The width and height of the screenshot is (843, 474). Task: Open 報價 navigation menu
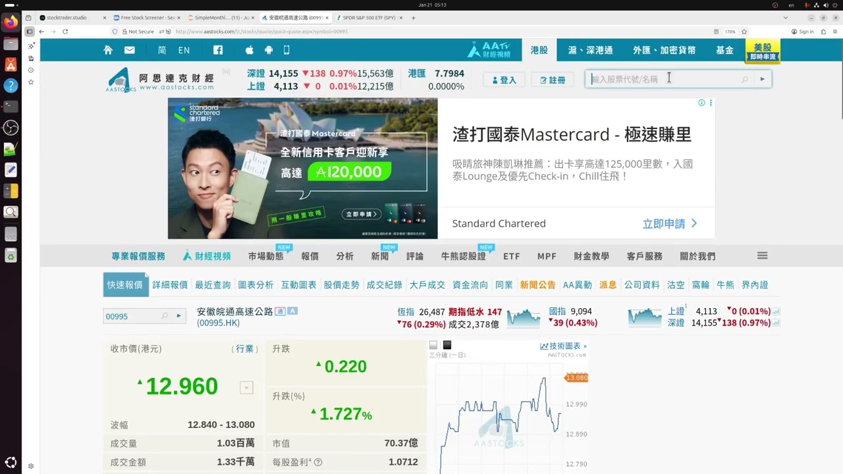point(310,256)
